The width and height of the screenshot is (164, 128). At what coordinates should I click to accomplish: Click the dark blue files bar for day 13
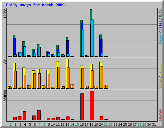coord(68,47)
